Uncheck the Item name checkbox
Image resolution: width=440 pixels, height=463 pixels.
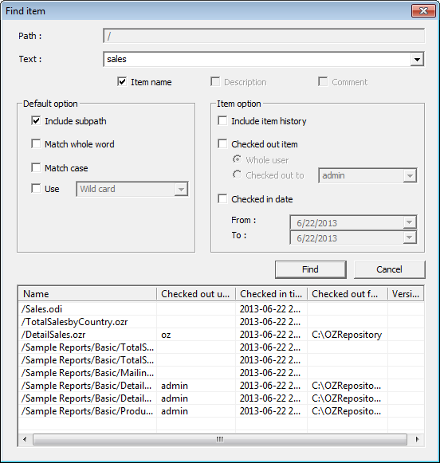(x=122, y=81)
